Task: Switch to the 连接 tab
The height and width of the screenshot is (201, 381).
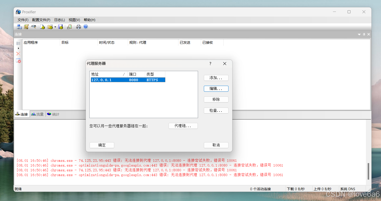Action: tap(22, 114)
